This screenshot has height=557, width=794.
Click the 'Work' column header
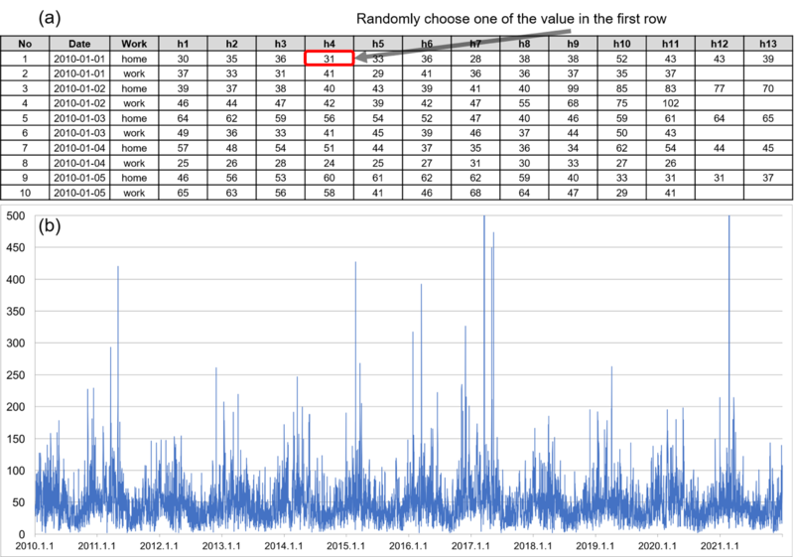click(x=134, y=44)
